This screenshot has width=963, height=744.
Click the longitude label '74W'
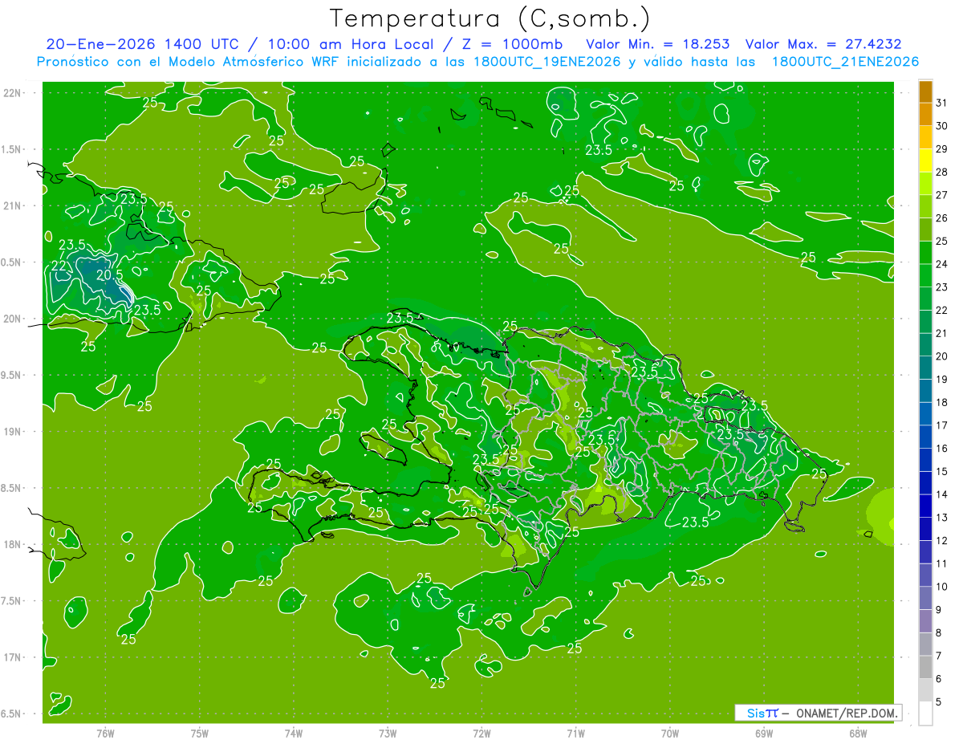pos(293,733)
